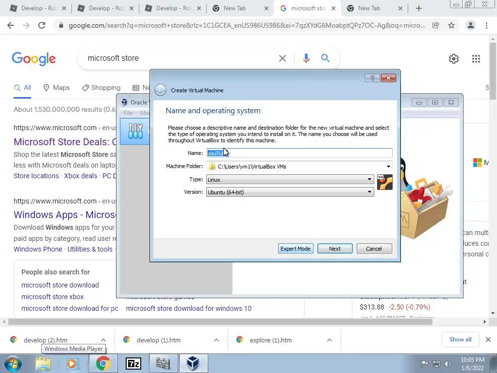Click Chrome's address bar URL

(247, 25)
